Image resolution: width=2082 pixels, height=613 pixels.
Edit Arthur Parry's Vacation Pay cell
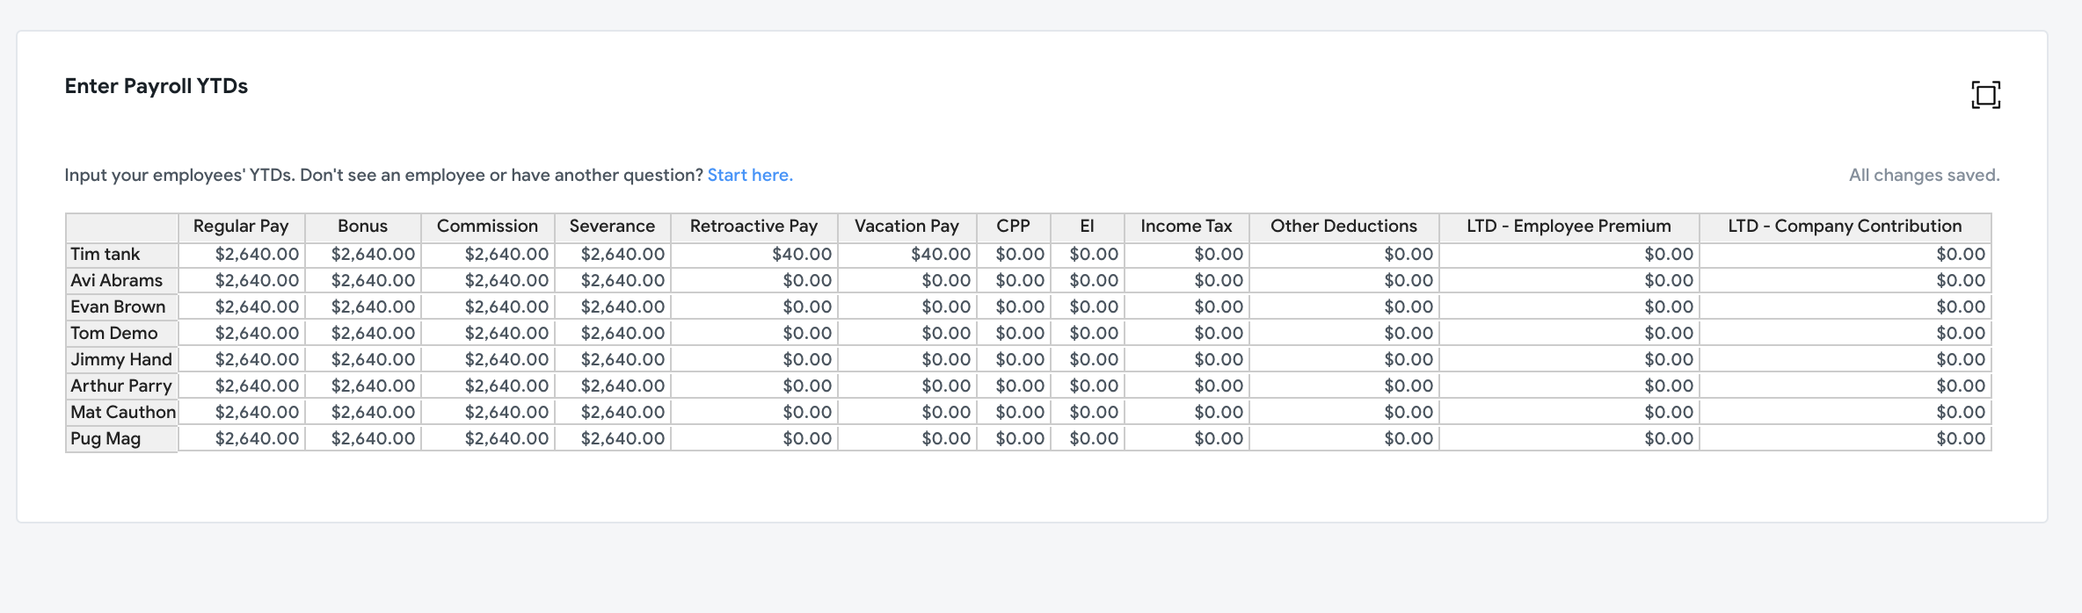coord(907,386)
